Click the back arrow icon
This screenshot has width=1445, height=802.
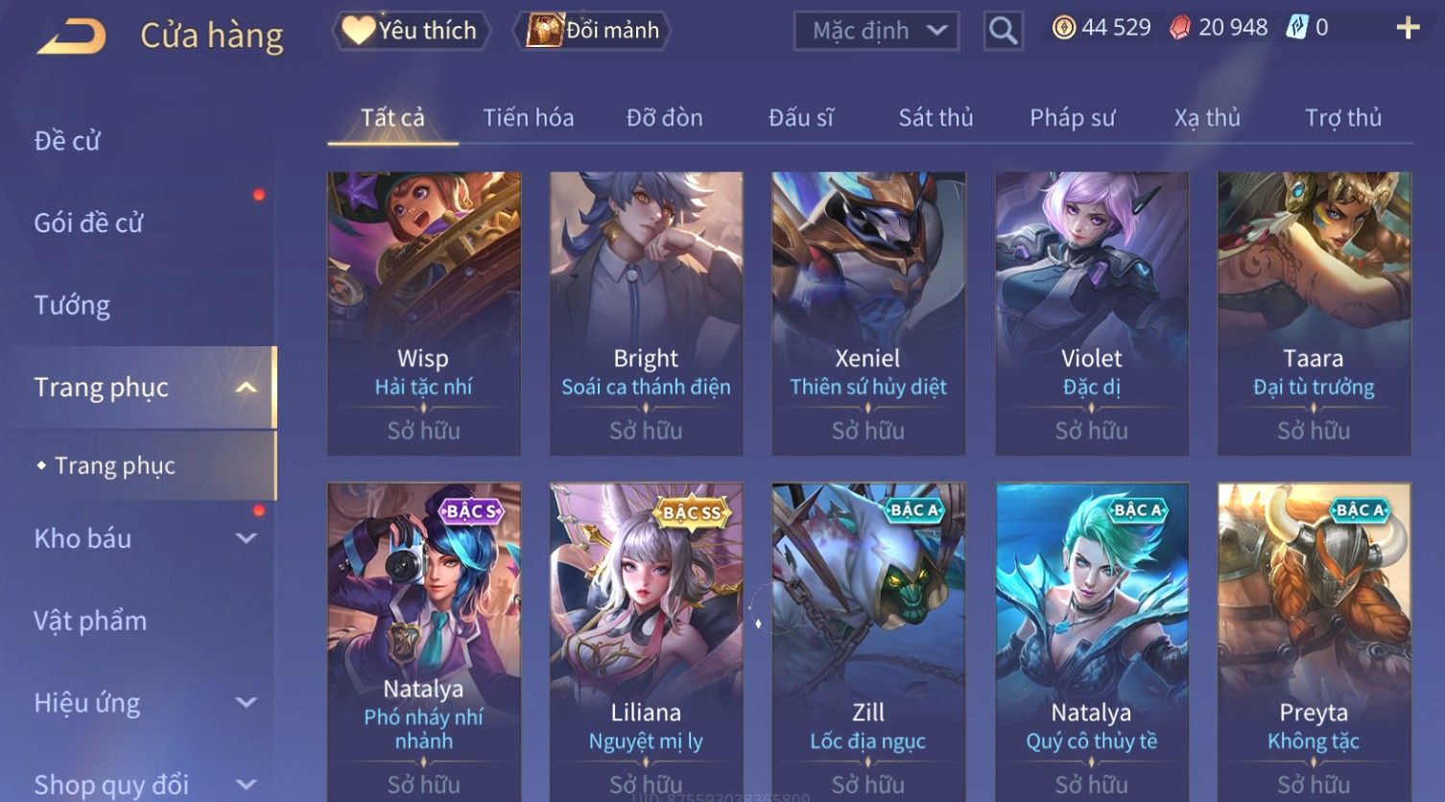[71, 35]
